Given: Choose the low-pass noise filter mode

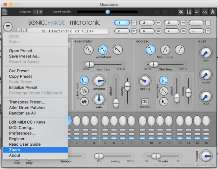Looking at the screenshot, I should tap(150, 50).
